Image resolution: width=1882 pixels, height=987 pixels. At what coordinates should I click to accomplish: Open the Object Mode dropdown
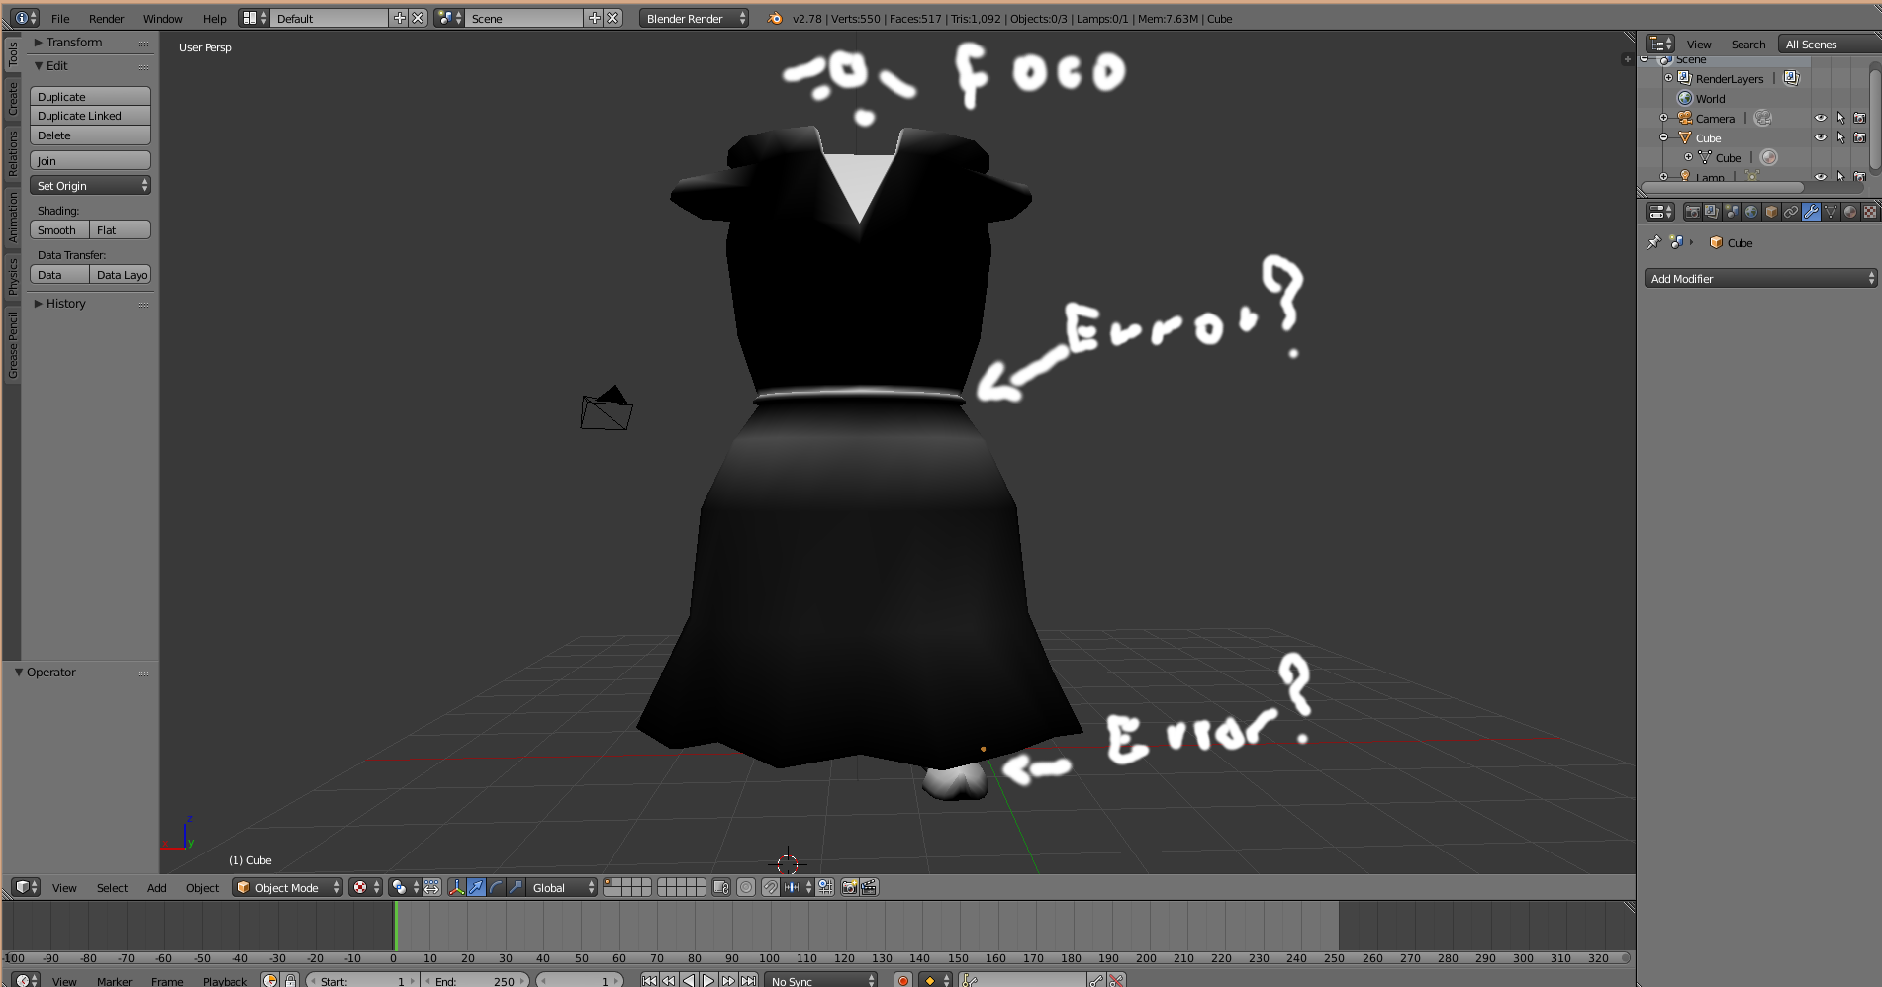click(x=287, y=887)
